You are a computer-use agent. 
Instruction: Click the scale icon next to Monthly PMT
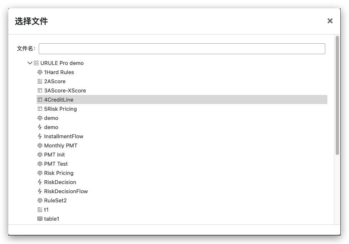40,146
